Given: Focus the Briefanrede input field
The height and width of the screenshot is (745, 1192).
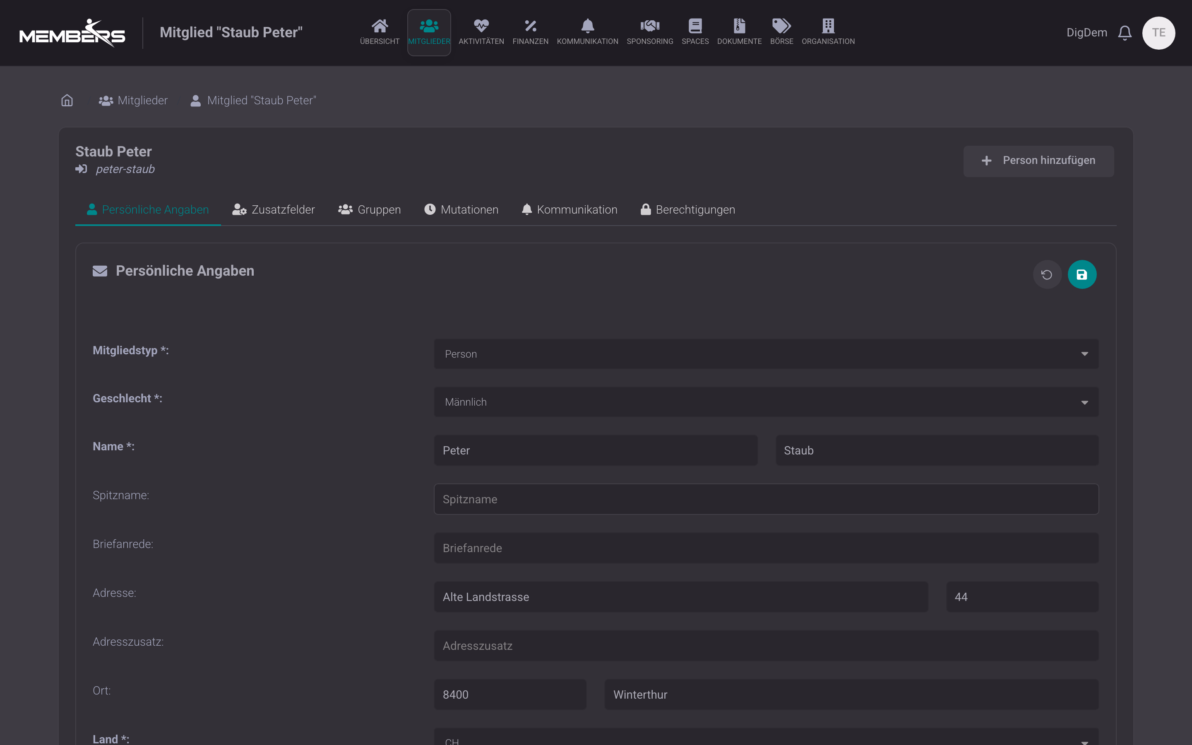Looking at the screenshot, I should tap(766, 548).
